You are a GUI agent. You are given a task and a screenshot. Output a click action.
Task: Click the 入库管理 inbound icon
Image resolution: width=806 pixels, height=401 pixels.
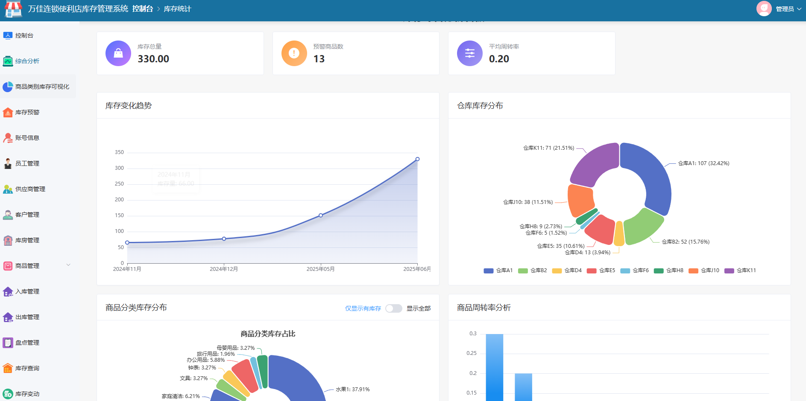(x=8, y=291)
